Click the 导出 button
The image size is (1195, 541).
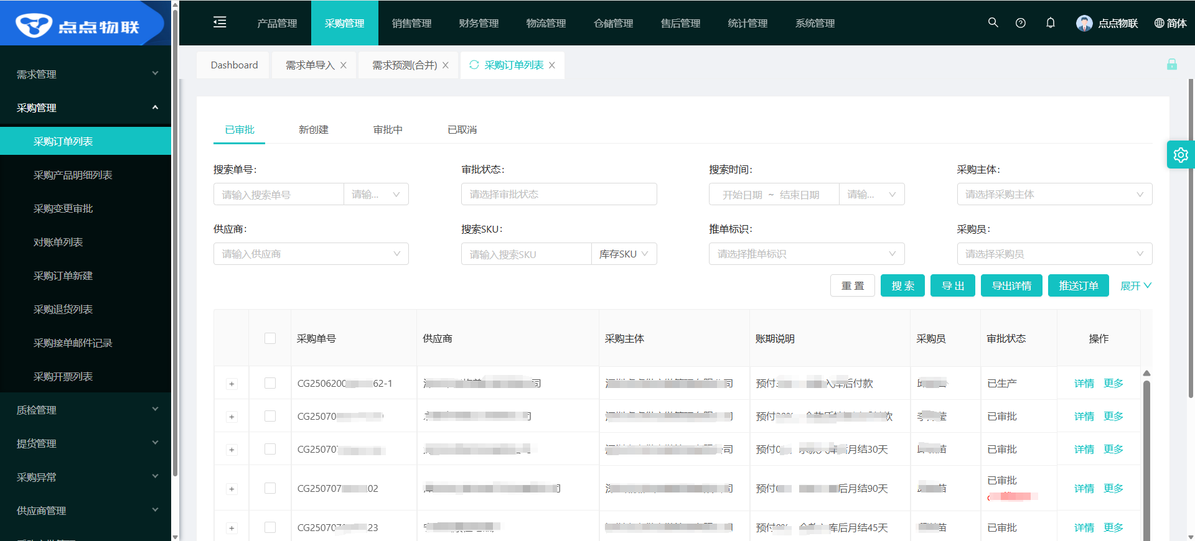(x=953, y=285)
